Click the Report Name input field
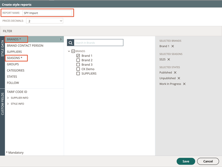 [x=47, y=13]
